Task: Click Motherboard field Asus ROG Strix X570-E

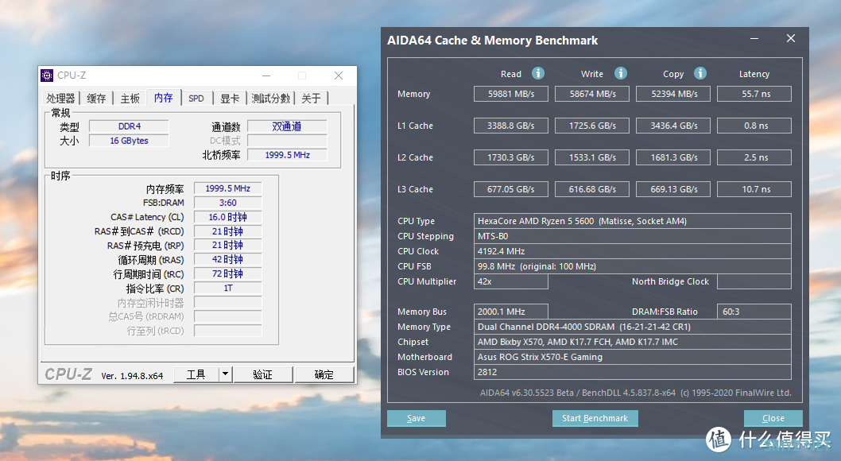Action: pyautogui.click(x=633, y=357)
